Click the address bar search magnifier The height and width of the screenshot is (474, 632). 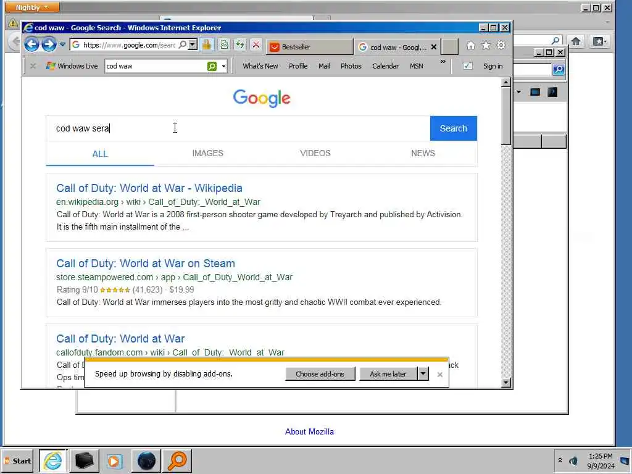(x=182, y=44)
